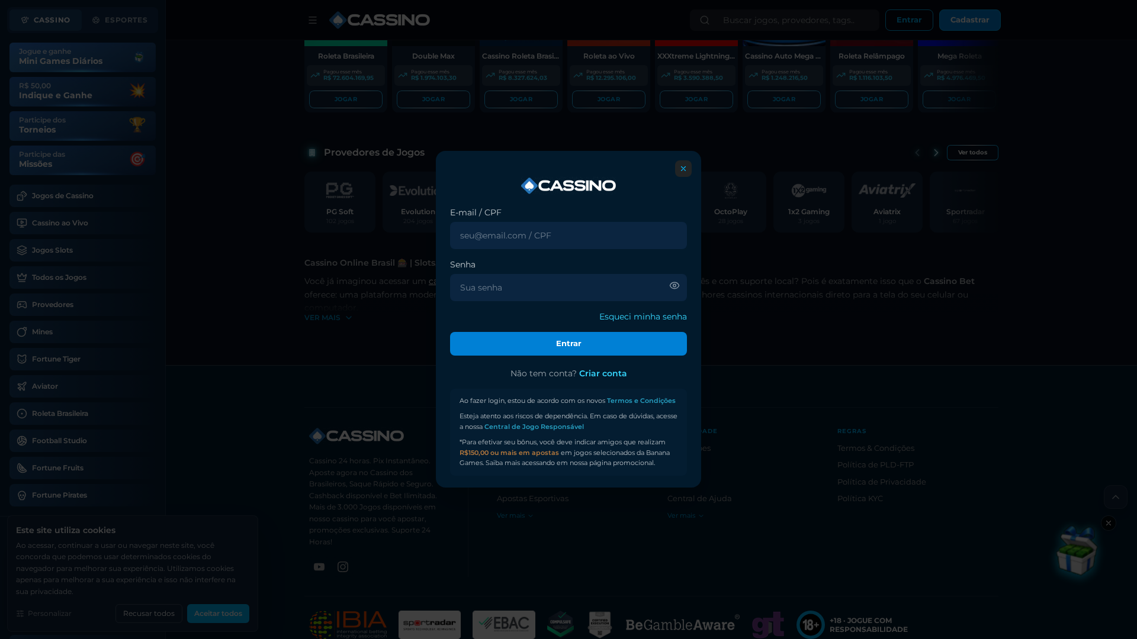Click the search magnifier icon

coord(705,20)
